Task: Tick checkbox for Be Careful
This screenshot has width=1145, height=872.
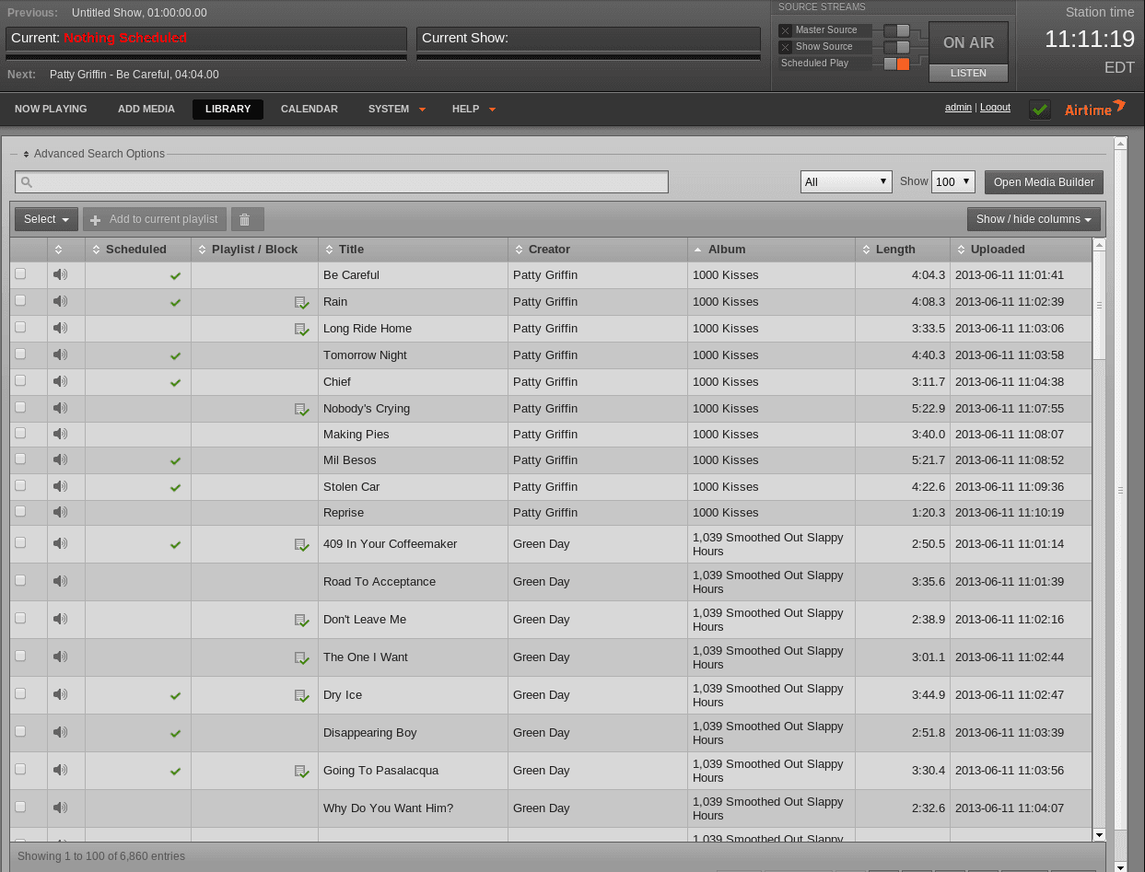Action: point(20,273)
